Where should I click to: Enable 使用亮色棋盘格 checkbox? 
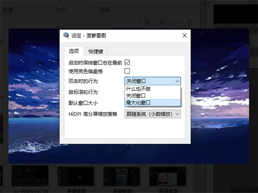(127, 71)
